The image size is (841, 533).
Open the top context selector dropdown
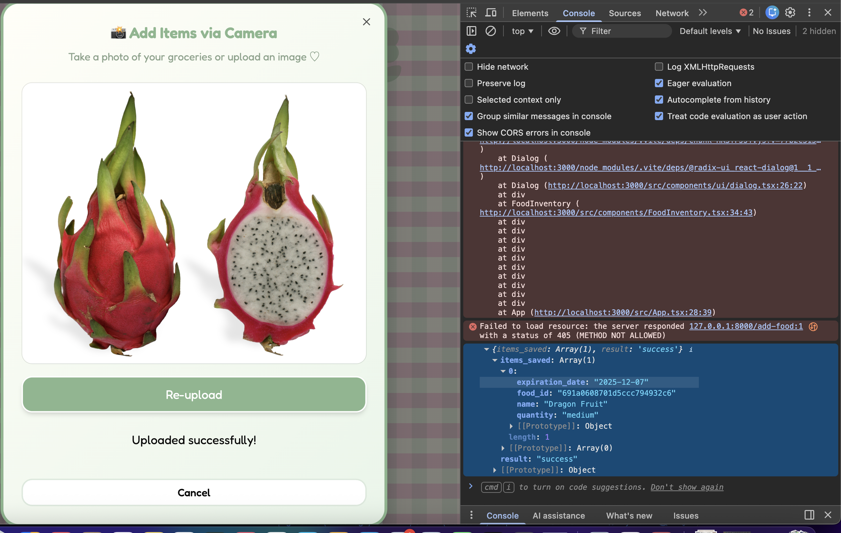[x=522, y=31]
